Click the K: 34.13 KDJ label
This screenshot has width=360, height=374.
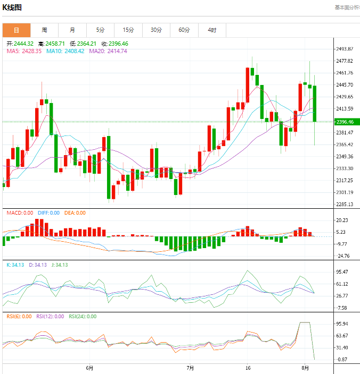(15, 265)
